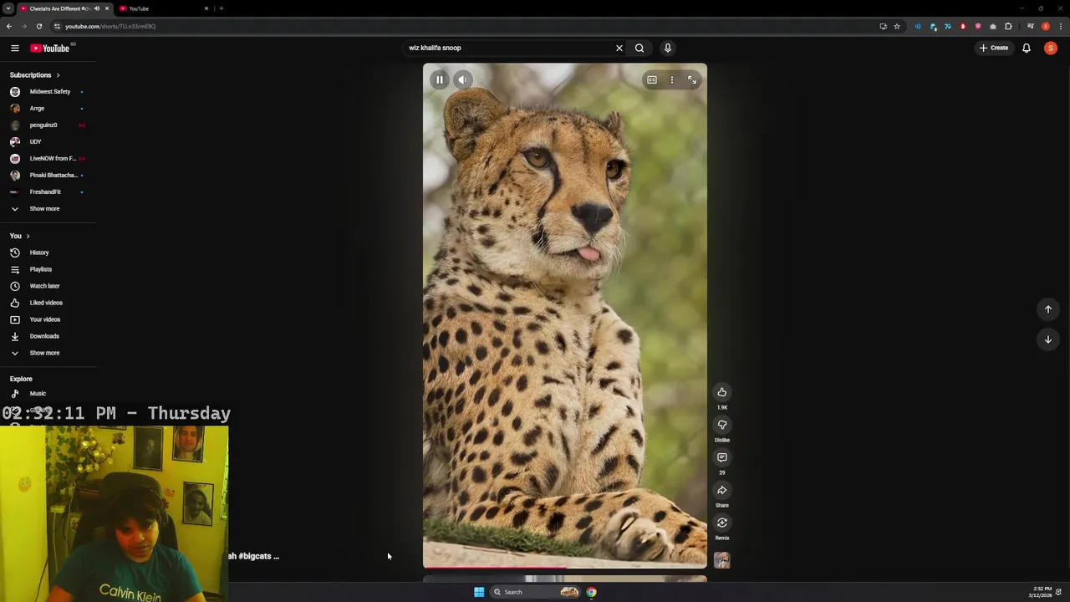Open comments for the Short
The width and height of the screenshot is (1070, 602).
722,457
